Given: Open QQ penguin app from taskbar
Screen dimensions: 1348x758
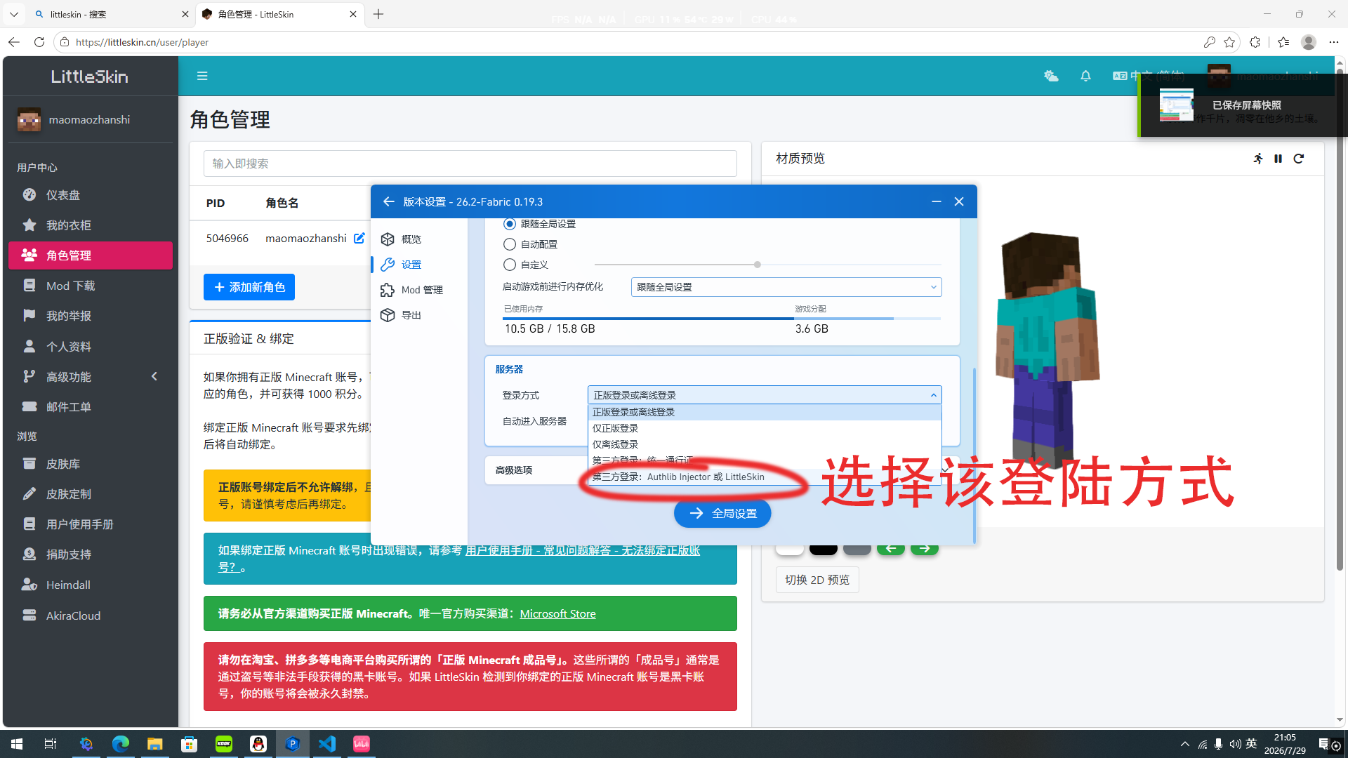Looking at the screenshot, I should (x=258, y=744).
